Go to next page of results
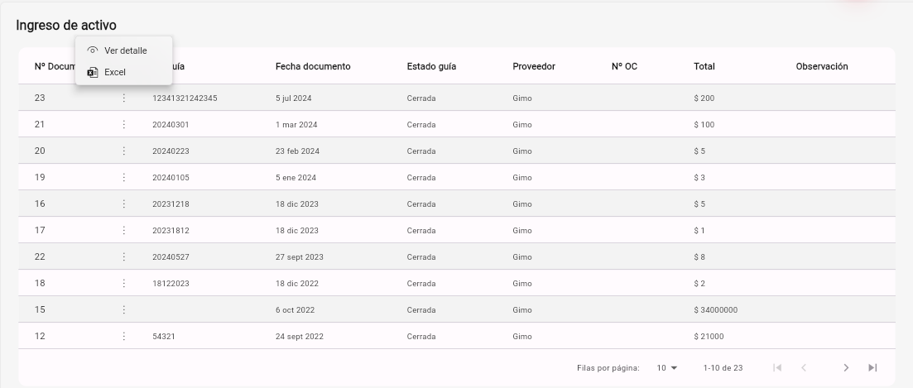The width and height of the screenshot is (913, 388). click(846, 367)
